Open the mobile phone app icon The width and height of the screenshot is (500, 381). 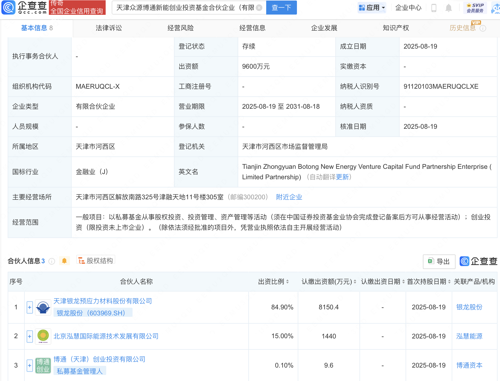tap(434, 8)
